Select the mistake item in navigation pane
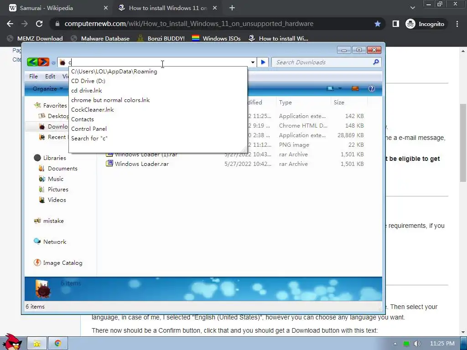The height and width of the screenshot is (350, 467). (x=49, y=221)
